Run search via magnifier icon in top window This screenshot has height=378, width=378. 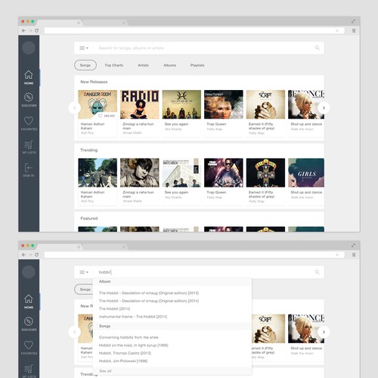(x=317, y=48)
